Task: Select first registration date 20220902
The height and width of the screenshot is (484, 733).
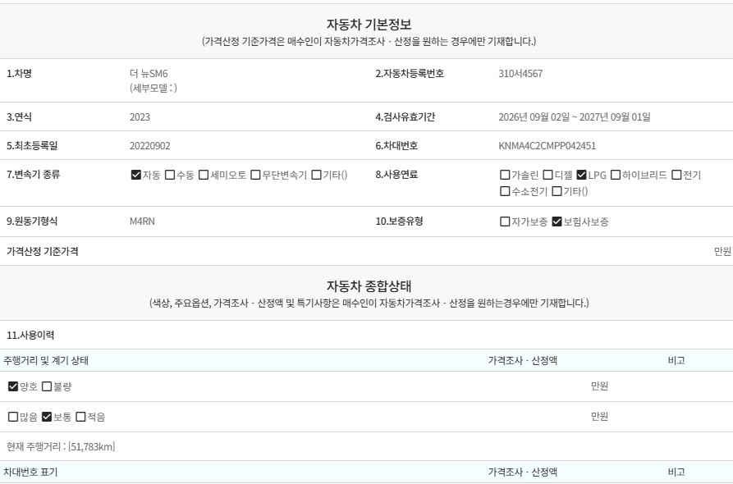Action: [x=149, y=146]
